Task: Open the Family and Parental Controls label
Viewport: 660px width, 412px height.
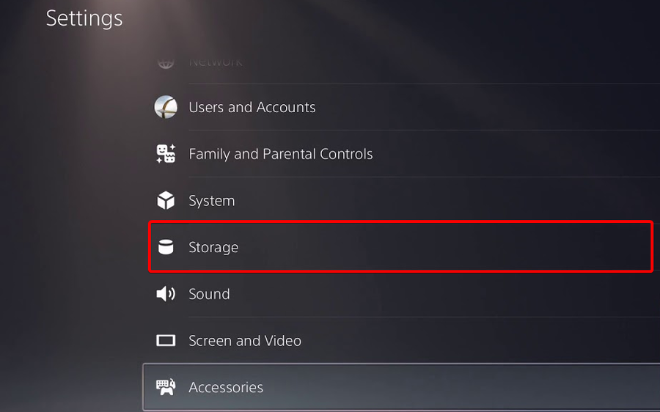Action: pos(280,154)
